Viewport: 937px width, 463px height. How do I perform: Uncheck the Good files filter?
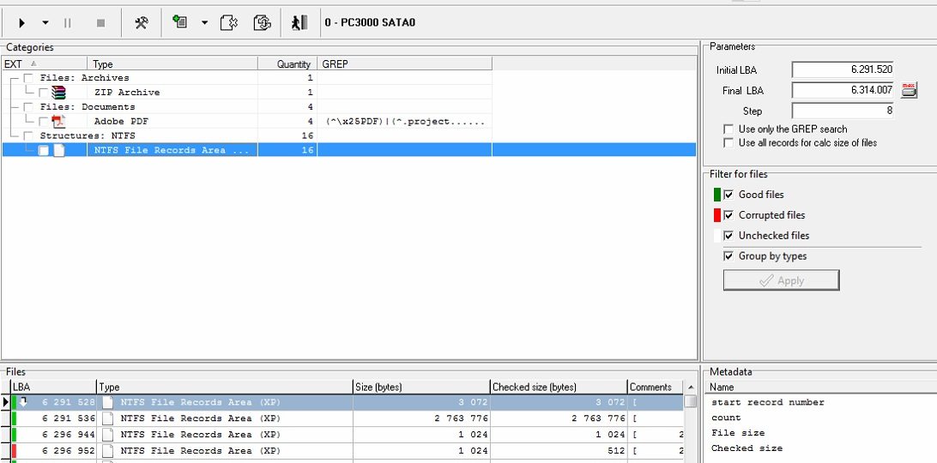728,195
